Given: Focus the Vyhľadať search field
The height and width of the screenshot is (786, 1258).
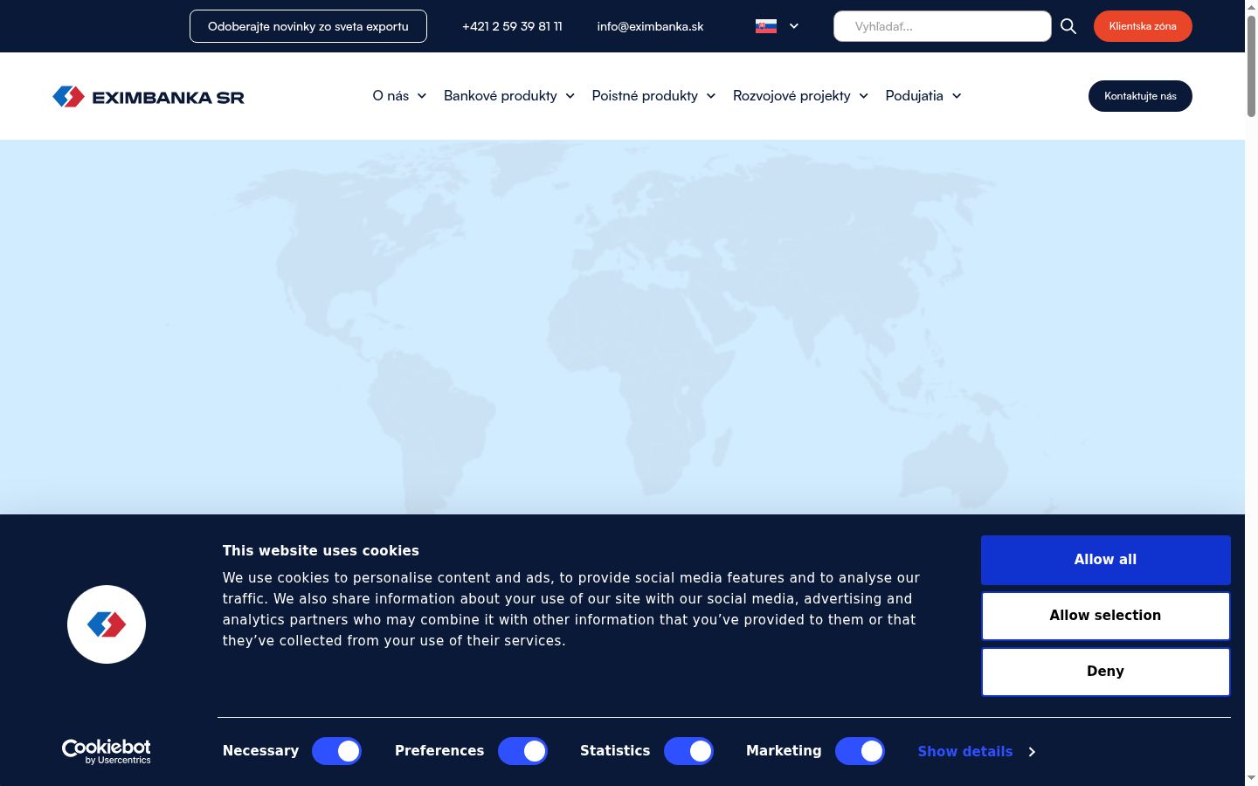Looking at the screenshot, I should (942, 26).
